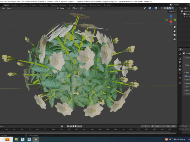This screenshot has width=190, height=142.
Task: Switch to rendered viewport shading
Action: (x=173, y=8)
